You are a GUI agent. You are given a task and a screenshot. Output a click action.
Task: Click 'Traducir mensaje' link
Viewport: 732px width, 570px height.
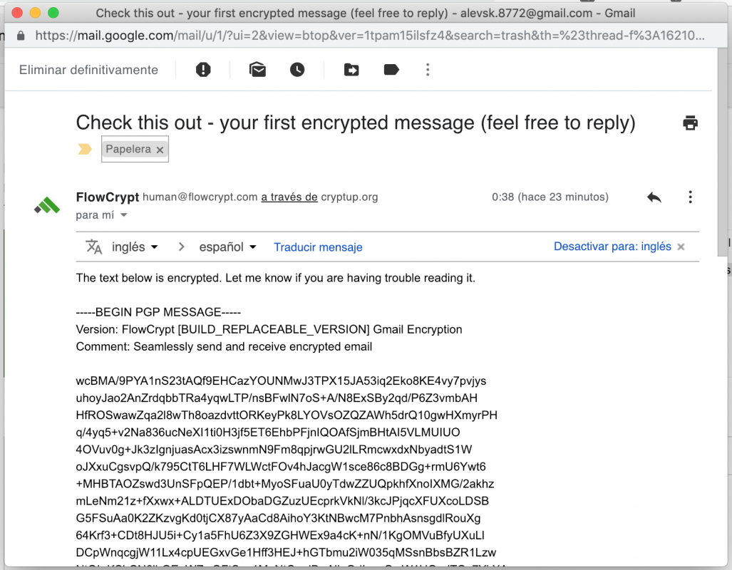tap(318, 247)
